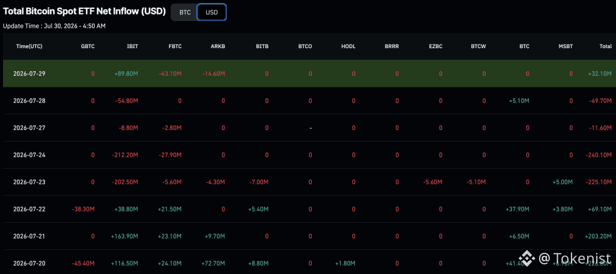
Task: Click ARKB value -4.30M
Action: coord(217,182)
